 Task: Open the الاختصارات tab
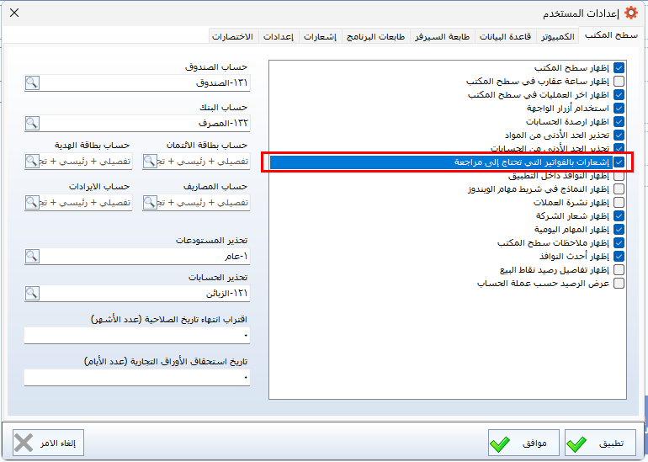pos(233,37)
